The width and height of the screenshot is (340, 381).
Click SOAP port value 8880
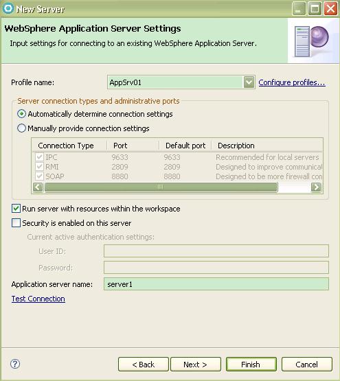(x=120, y=176)
